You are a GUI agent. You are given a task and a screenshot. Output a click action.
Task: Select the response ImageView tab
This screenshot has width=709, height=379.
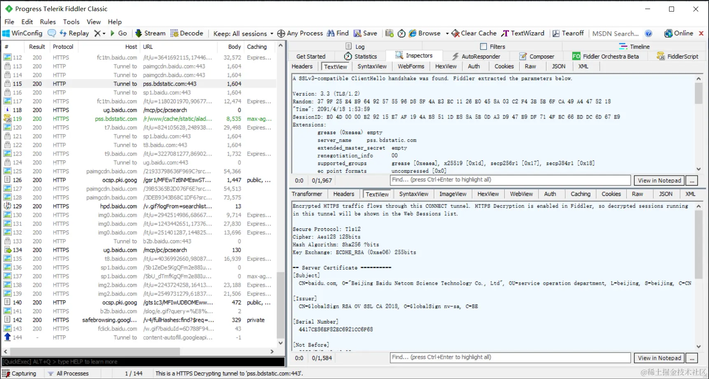[x=452, y=194]
